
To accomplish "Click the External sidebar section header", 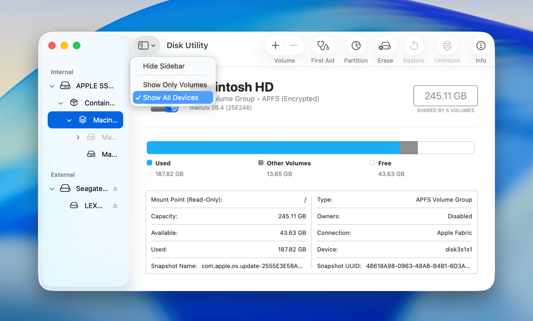I will pyautogui.click(x=63, y=175).
